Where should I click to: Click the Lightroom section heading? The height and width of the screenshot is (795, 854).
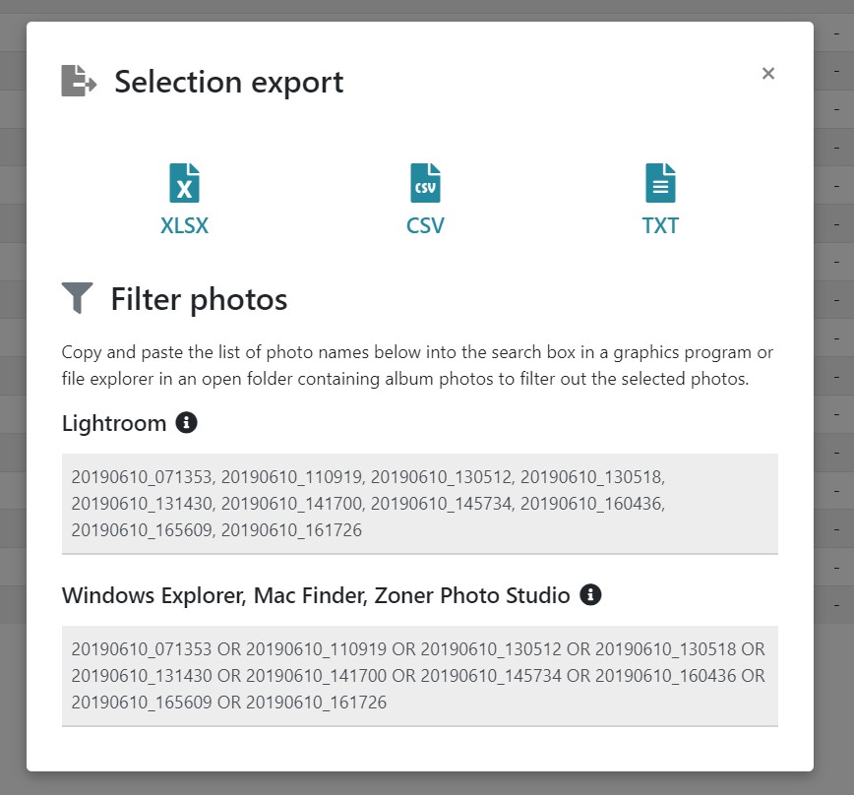tap(113, 422)
